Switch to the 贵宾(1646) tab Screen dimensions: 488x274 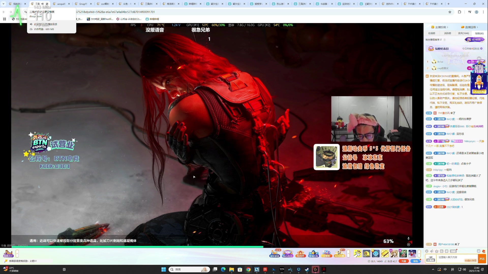tap(464, 33)
